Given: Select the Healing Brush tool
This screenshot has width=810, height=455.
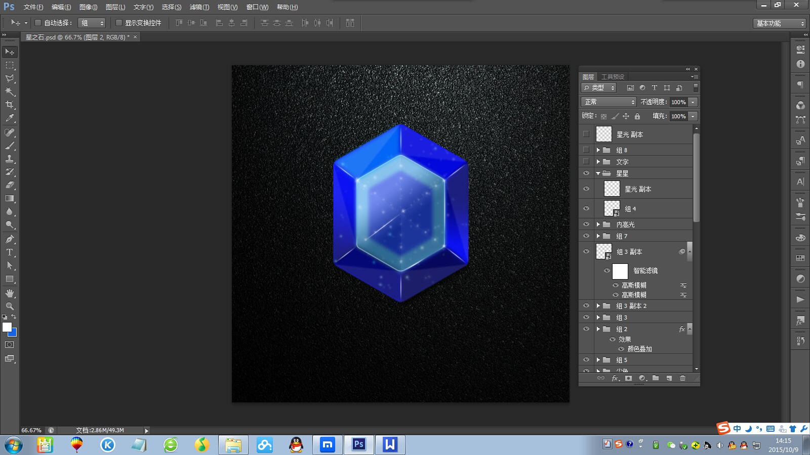Looking at the screenshot, I should tap(10, 132).
